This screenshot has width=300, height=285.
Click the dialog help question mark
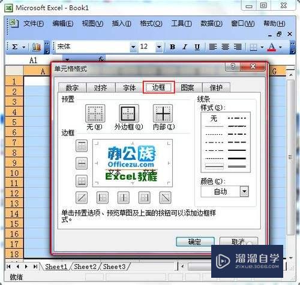tap(233, 66)
